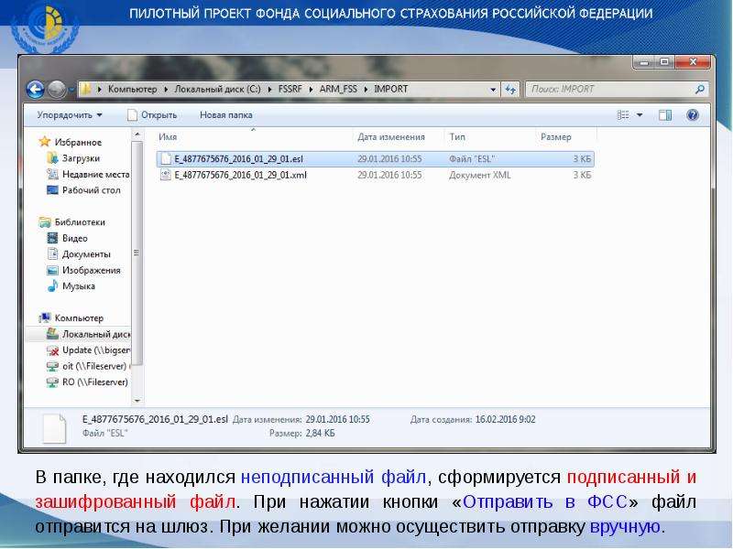Open Рабочий стол in the sidebar
The width and height of the screenshot is (733, 549).
[91, 190]
